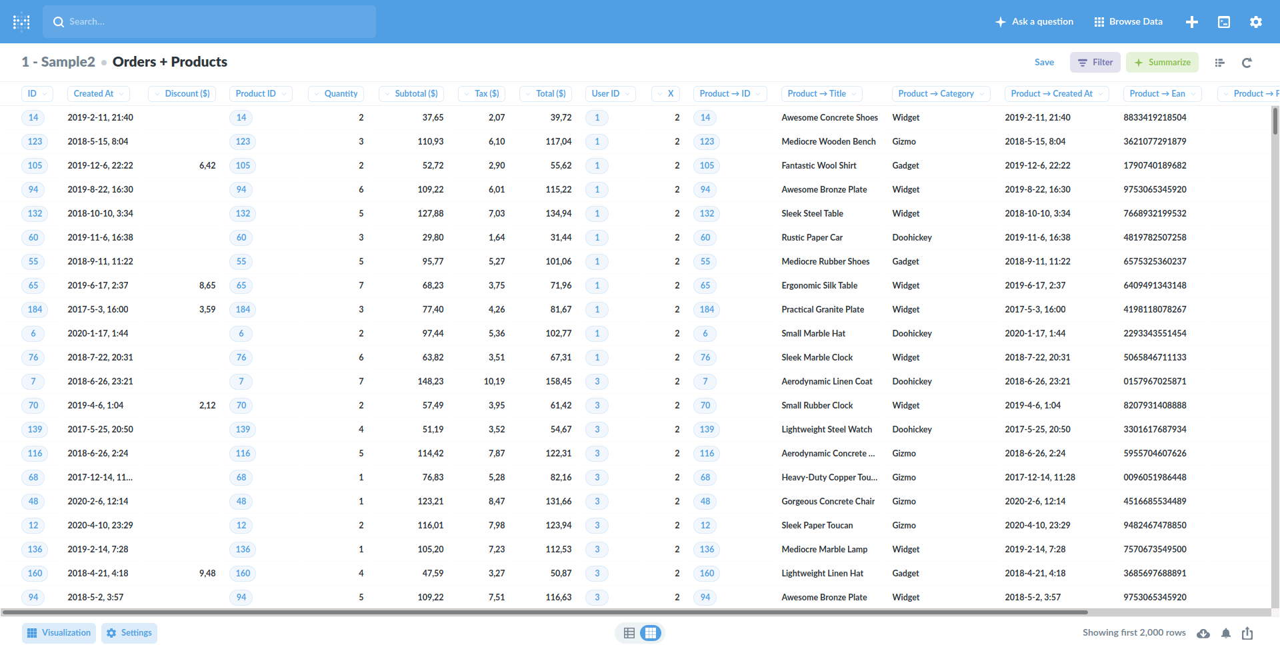Open Browse Data from the top bar
Screen dimensions: 1280x649
[1127, 21]
